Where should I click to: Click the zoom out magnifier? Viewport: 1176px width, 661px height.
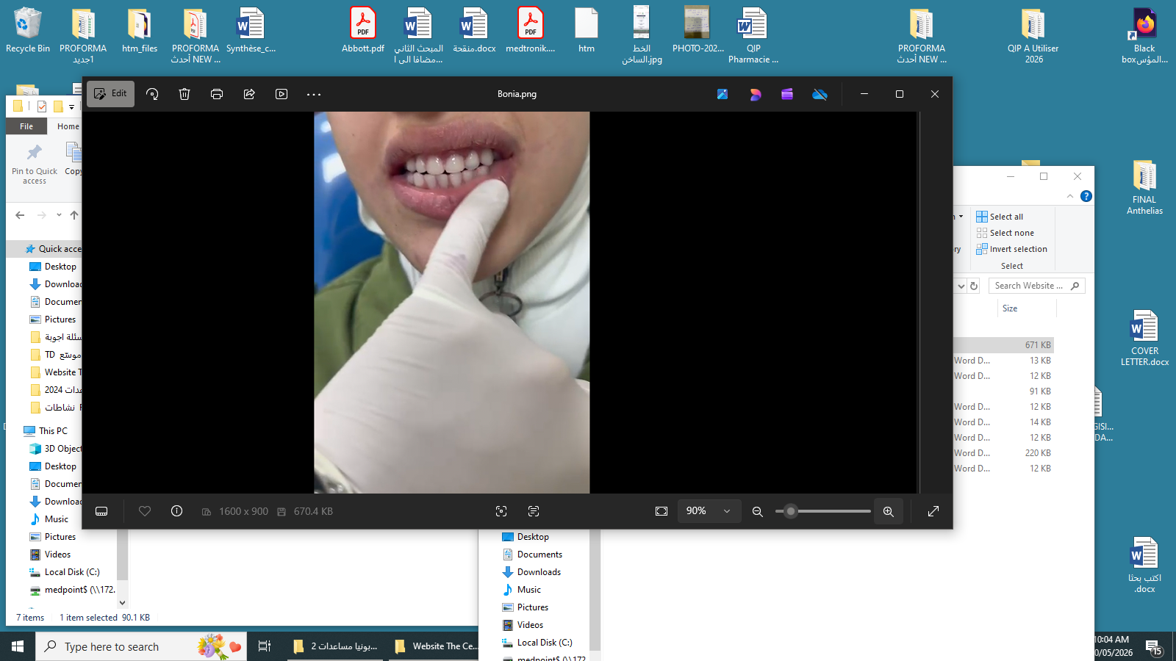pyautogui.click(x=758, y=511)
